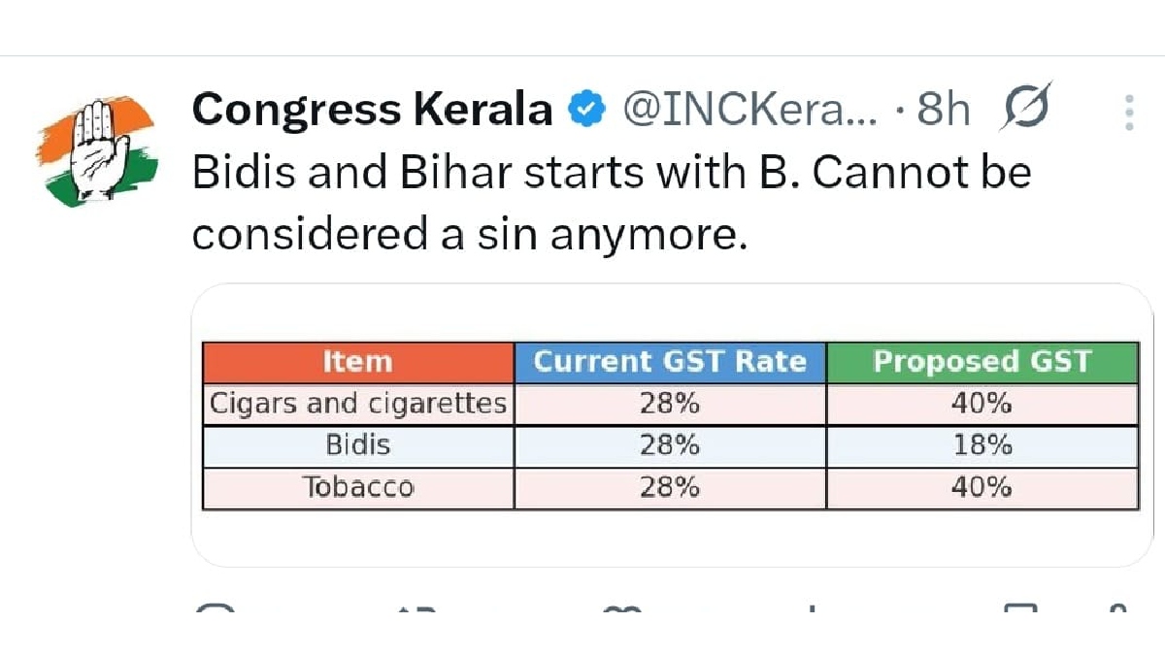1165x655 pixels.
Task: Click the 18% proposed rate cell
Action: [982, 445]
